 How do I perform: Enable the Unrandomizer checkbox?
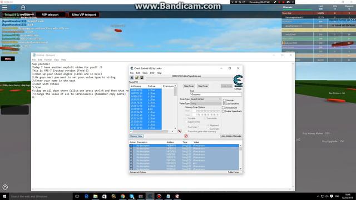pyautogui.click(x=224, y=108)
